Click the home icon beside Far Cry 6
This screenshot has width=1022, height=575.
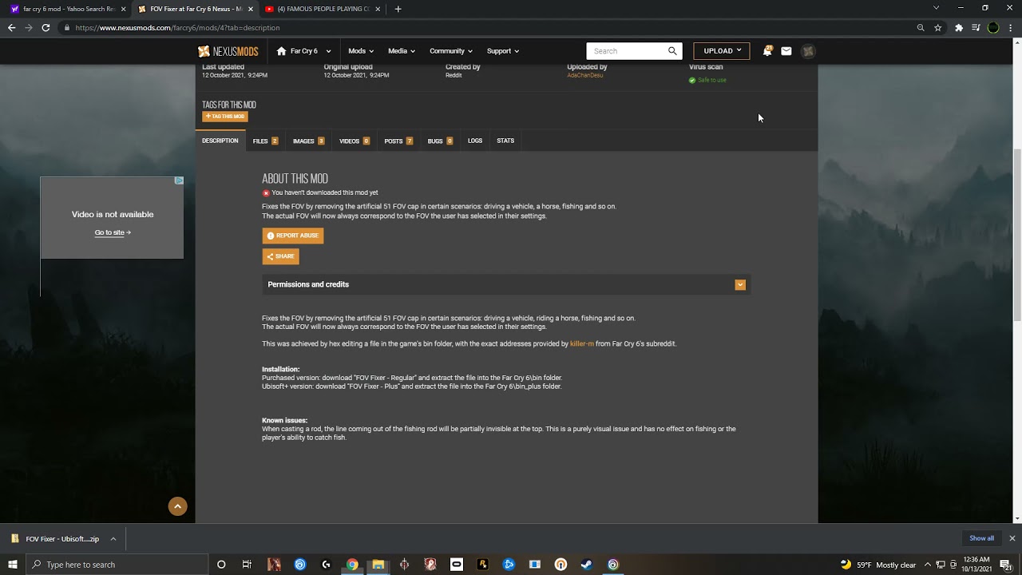(281, 51)
